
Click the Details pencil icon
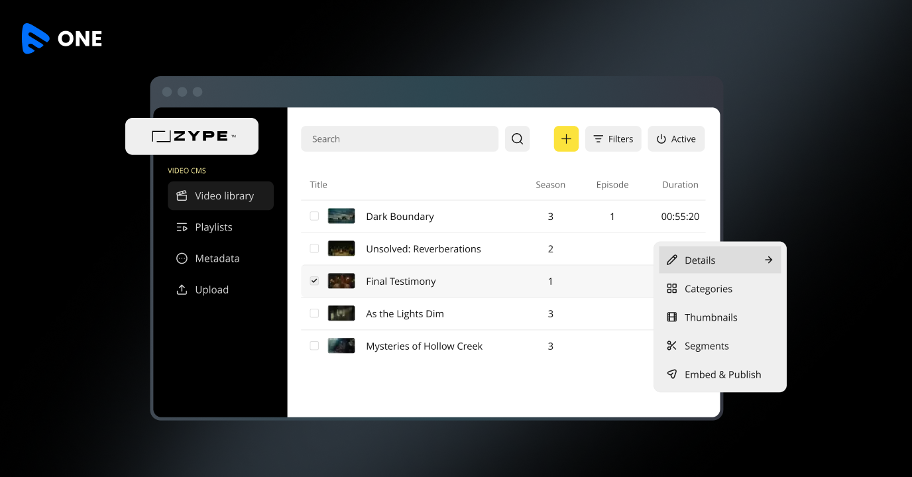point(672,260)
